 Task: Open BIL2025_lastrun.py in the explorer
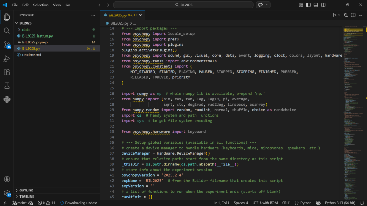click(x=56, y=36)
